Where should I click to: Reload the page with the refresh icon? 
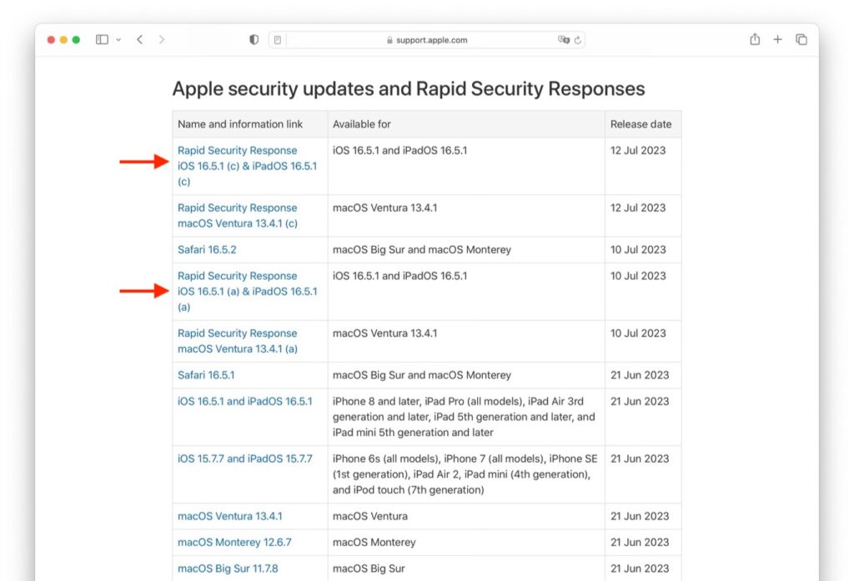click(578, 40)
